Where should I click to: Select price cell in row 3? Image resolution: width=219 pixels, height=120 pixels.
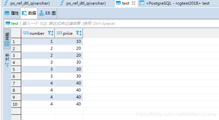(69, 55)
